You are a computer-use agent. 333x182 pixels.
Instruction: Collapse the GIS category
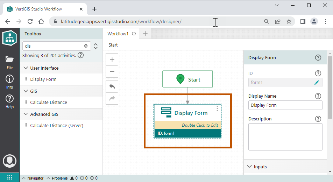point(26,91)
